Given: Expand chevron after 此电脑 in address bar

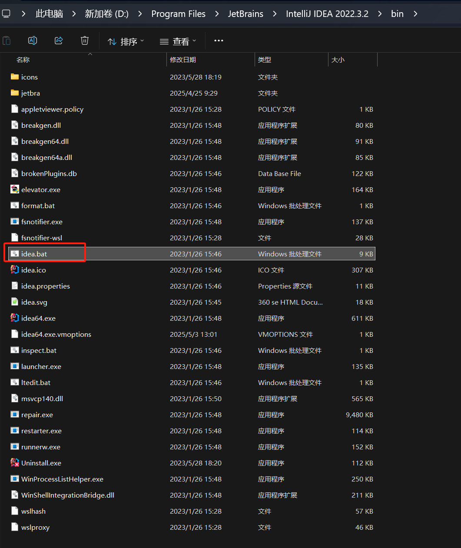Looking at the screenshot, I should click(74, 14).
